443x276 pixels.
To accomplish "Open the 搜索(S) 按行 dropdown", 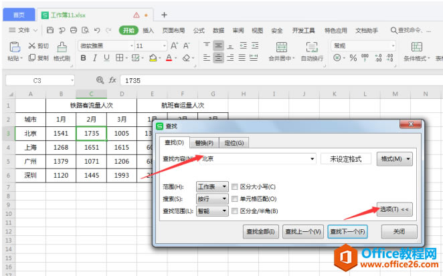I will tap(212, 198).
